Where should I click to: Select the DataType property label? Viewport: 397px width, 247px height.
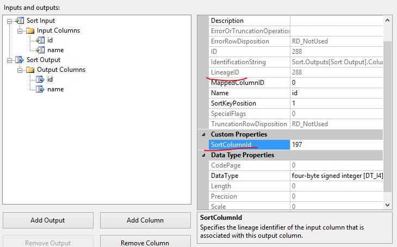pos(225,176)
